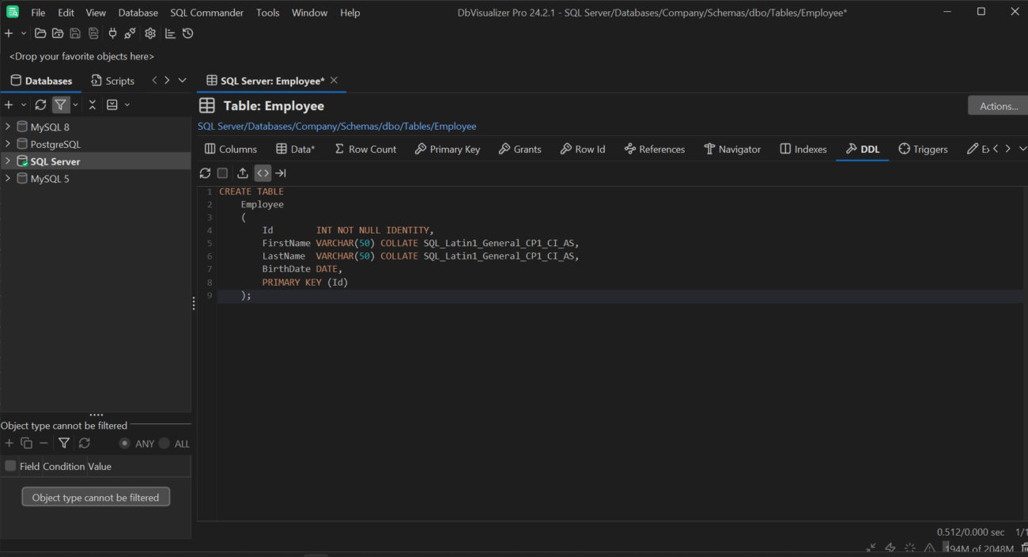
Task: Open the SQL Commander menu
Action: click(x=206, y=12)
